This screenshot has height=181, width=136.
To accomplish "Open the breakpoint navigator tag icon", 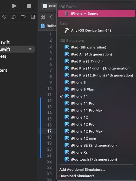I will (23, 17).
